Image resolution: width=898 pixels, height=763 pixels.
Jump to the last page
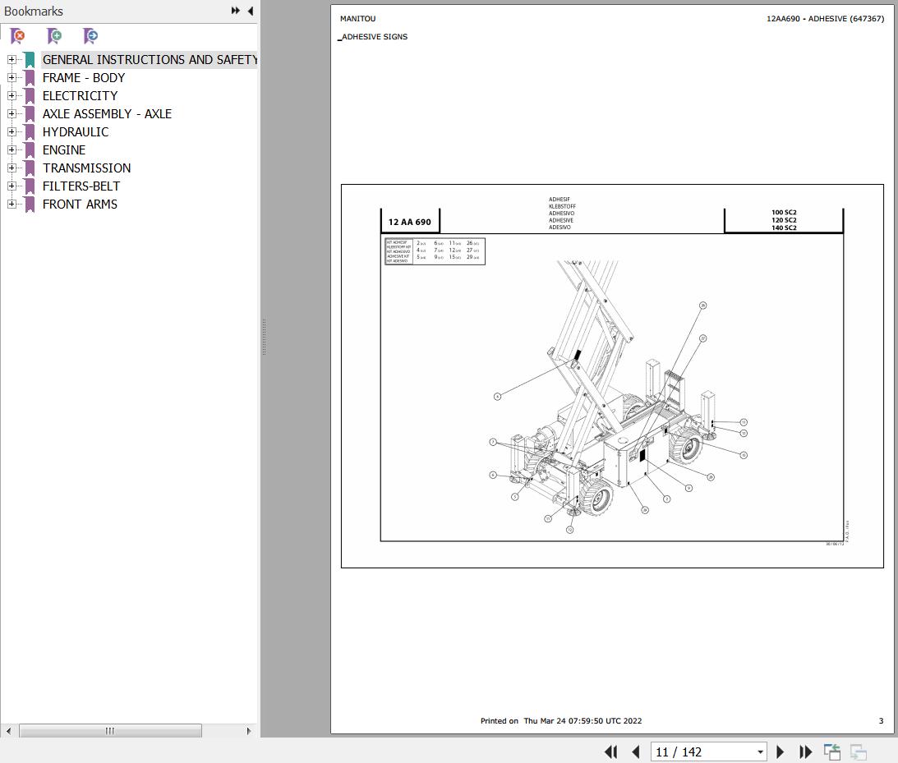tap(805, 752)
